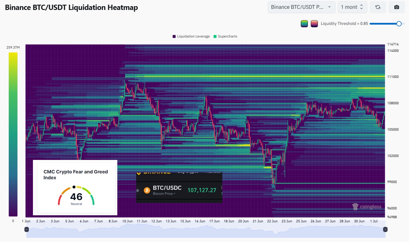Click the Bitcoin orange logo icon
Screen dimensions: 409x244
(x=147, y=191)
